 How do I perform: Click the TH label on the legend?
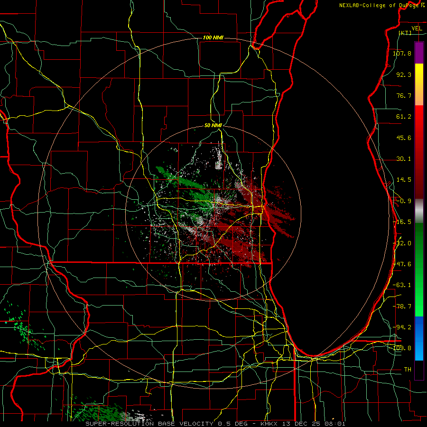(408, 370)
